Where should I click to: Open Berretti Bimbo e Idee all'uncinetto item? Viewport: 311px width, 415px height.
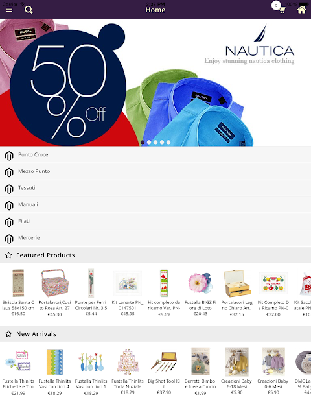point(200,372)
